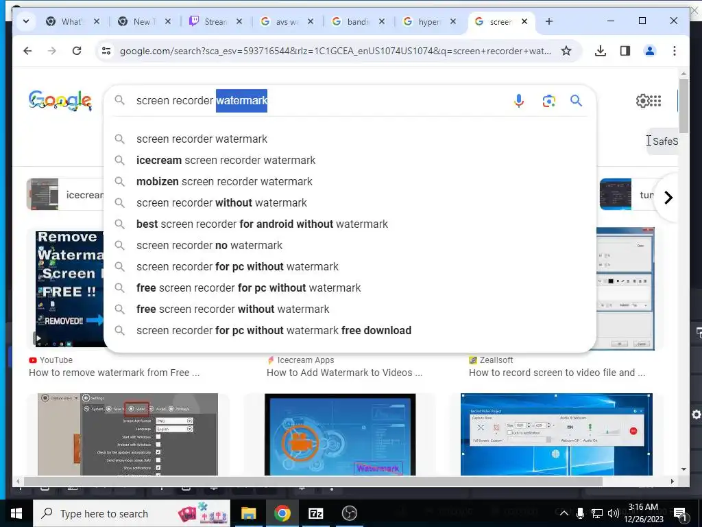
Task: Click the blue search magnifier button
Action: [576, 101]
